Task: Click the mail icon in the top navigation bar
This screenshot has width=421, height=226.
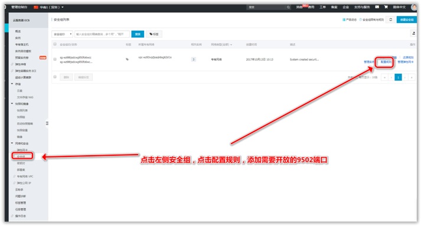Action: (x=377, y=7)
